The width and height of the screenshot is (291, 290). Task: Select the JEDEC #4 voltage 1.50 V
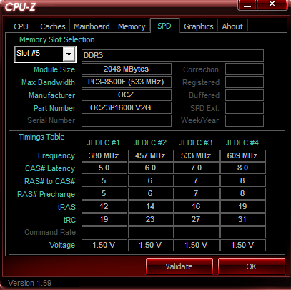tap(243, 245)
